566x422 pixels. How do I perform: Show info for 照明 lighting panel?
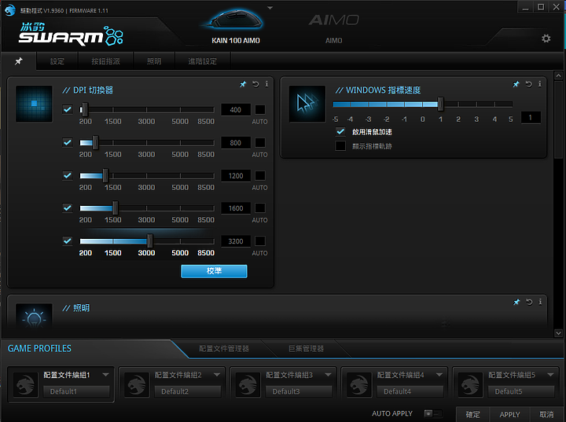coord(540,302)
